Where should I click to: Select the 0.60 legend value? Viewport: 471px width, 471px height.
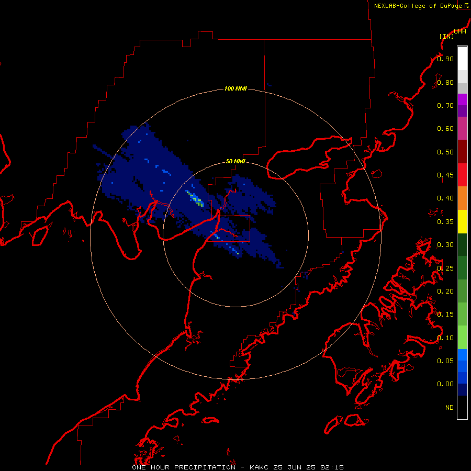point(445,129)
